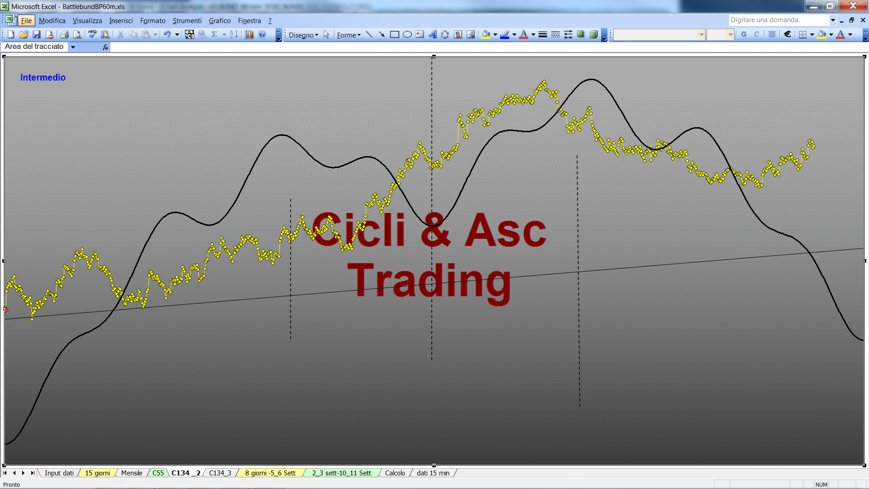Open the Inserisci menu
Viewport: 869px width, 489px height.
[x=121, y=21]
